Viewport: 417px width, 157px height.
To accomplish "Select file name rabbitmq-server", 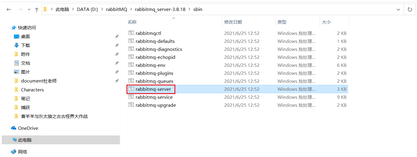I will coord(153,89).
